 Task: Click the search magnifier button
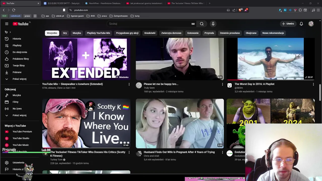[x=202, y=24]
